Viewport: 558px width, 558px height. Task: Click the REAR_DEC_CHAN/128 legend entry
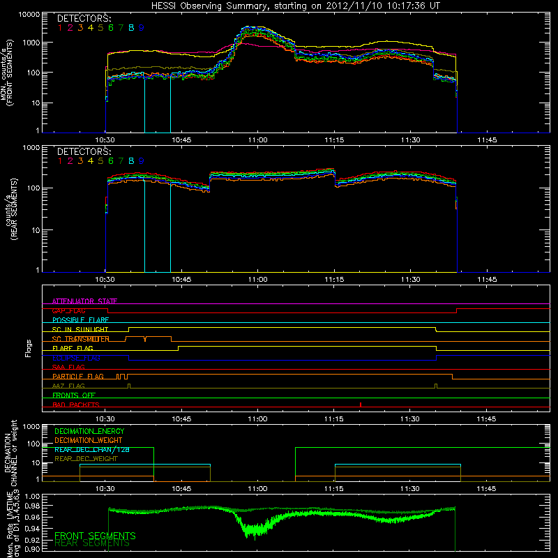point(92,449)
